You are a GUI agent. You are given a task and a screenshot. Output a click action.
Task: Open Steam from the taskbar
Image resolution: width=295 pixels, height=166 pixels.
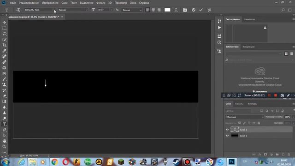click(x=176, y=162)
